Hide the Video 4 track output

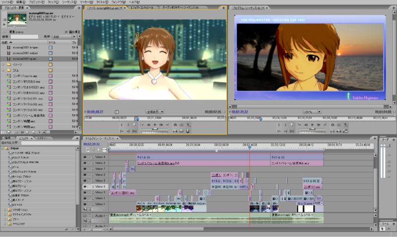pyautogui.click(x=85, y=186)
